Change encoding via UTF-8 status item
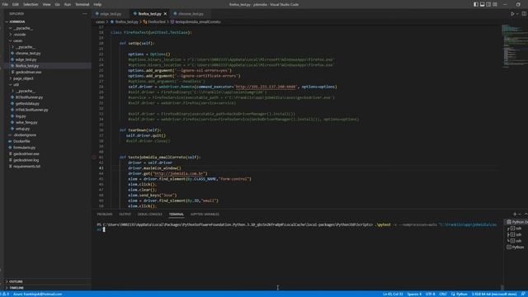 coord(431,295)
